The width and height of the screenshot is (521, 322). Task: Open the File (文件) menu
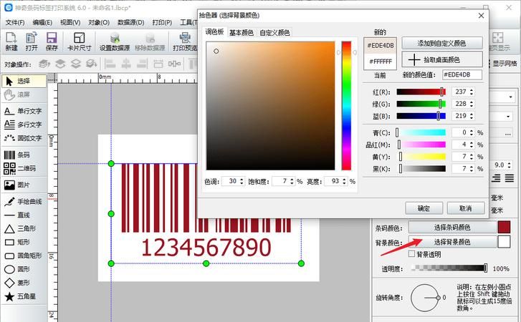tap(15, 23)
